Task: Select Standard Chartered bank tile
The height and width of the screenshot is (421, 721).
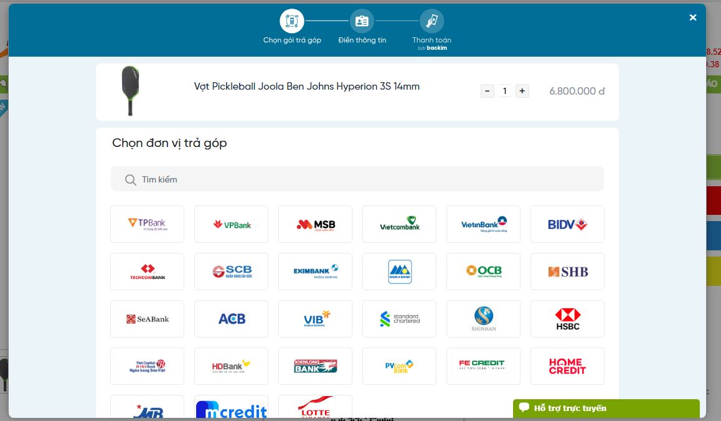Action: pos(399,319)
